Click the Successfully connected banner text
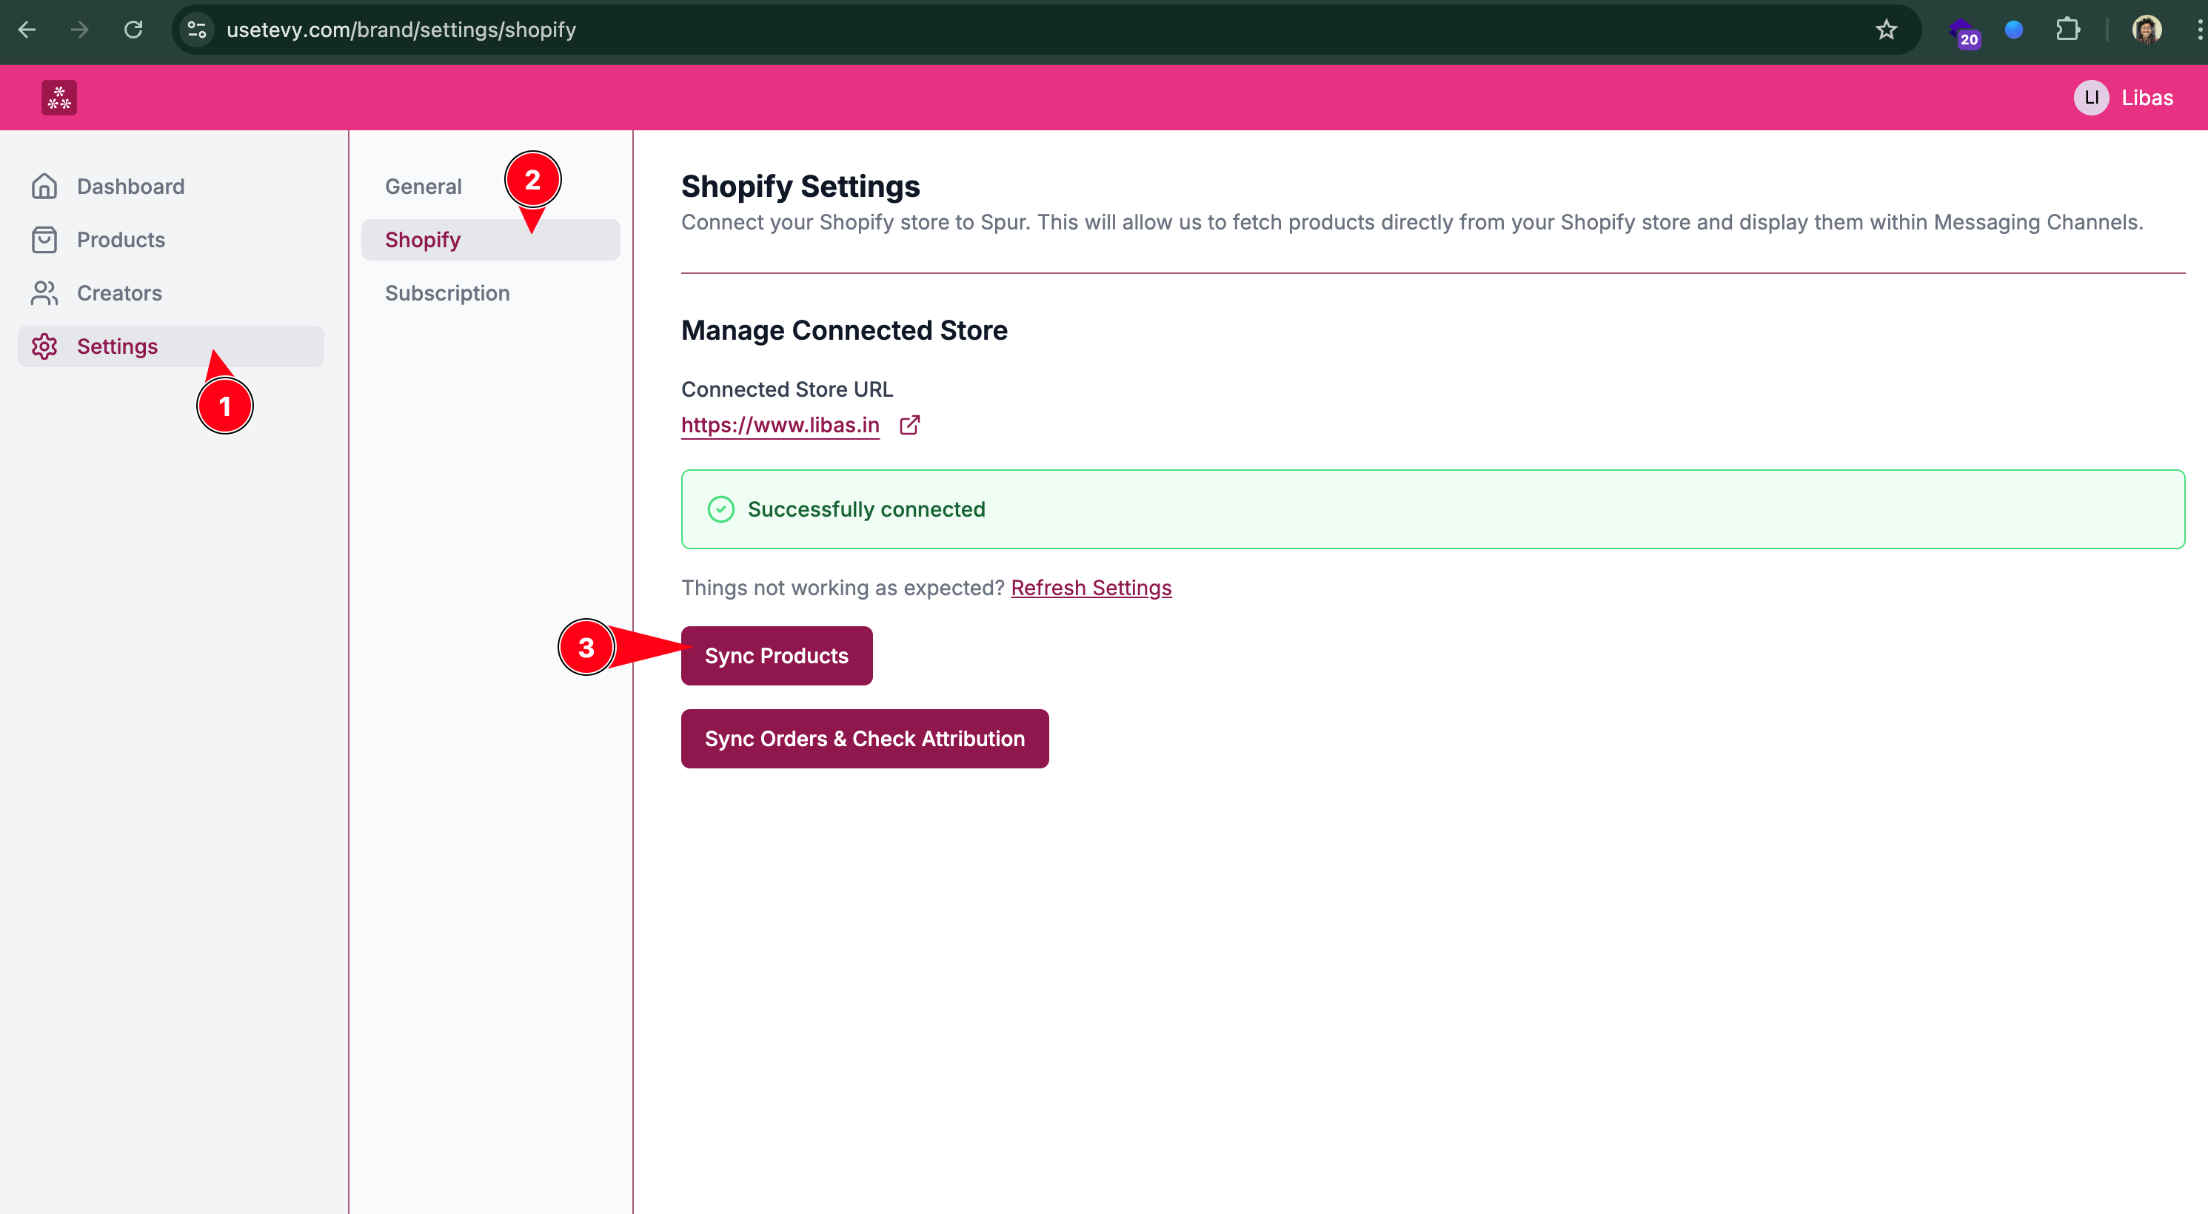This screenshot has height=1214, width=2208. point(866,509)
